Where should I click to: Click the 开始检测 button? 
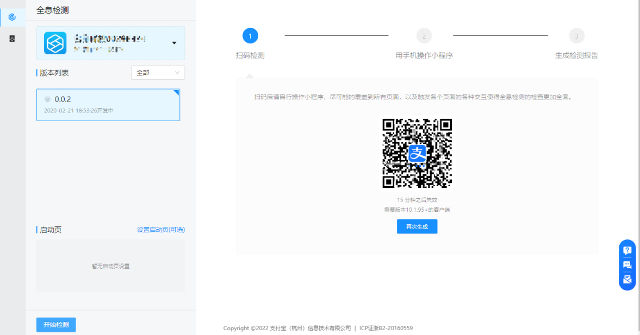[56, 325]
